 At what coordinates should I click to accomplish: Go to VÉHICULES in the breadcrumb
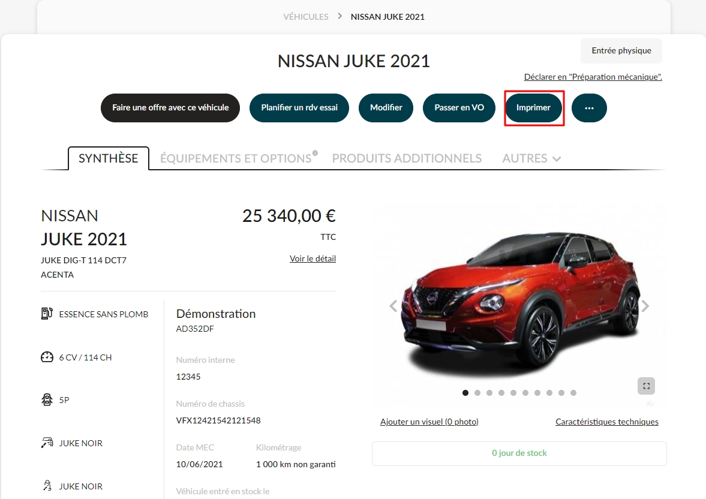click(306, 17)
